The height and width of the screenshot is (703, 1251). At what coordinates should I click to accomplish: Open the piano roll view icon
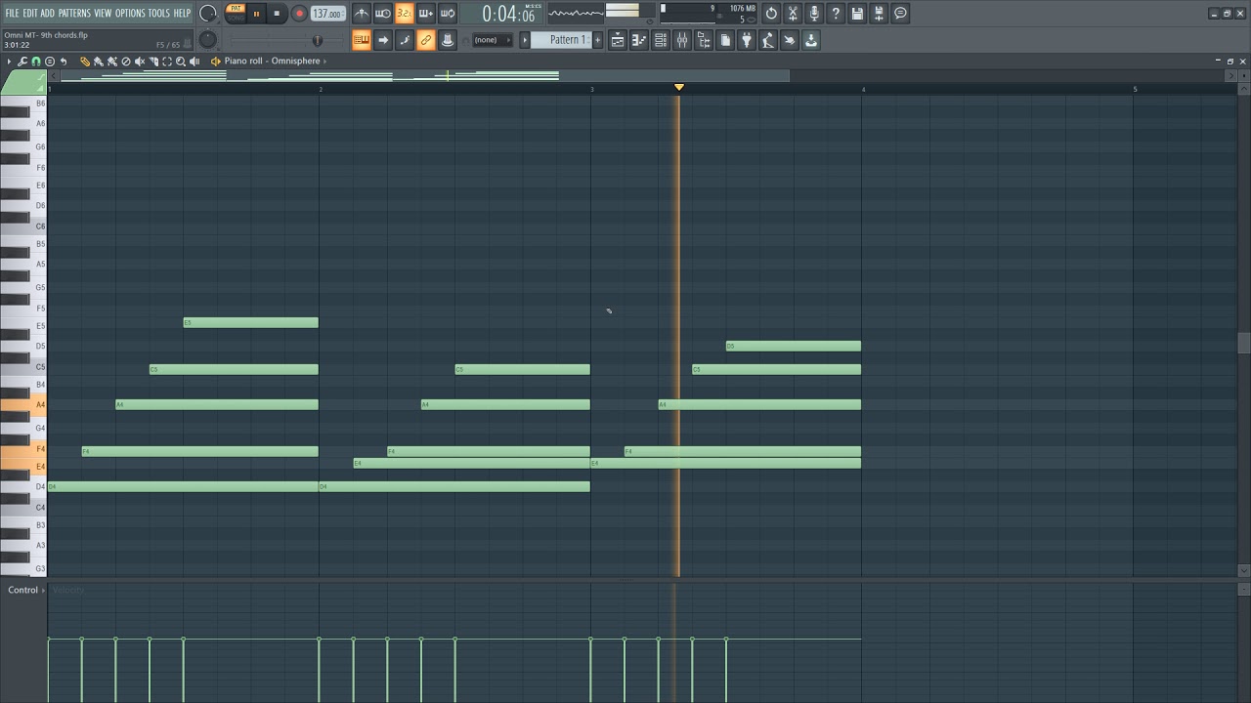pyautogui.click(x=639, y=40)
